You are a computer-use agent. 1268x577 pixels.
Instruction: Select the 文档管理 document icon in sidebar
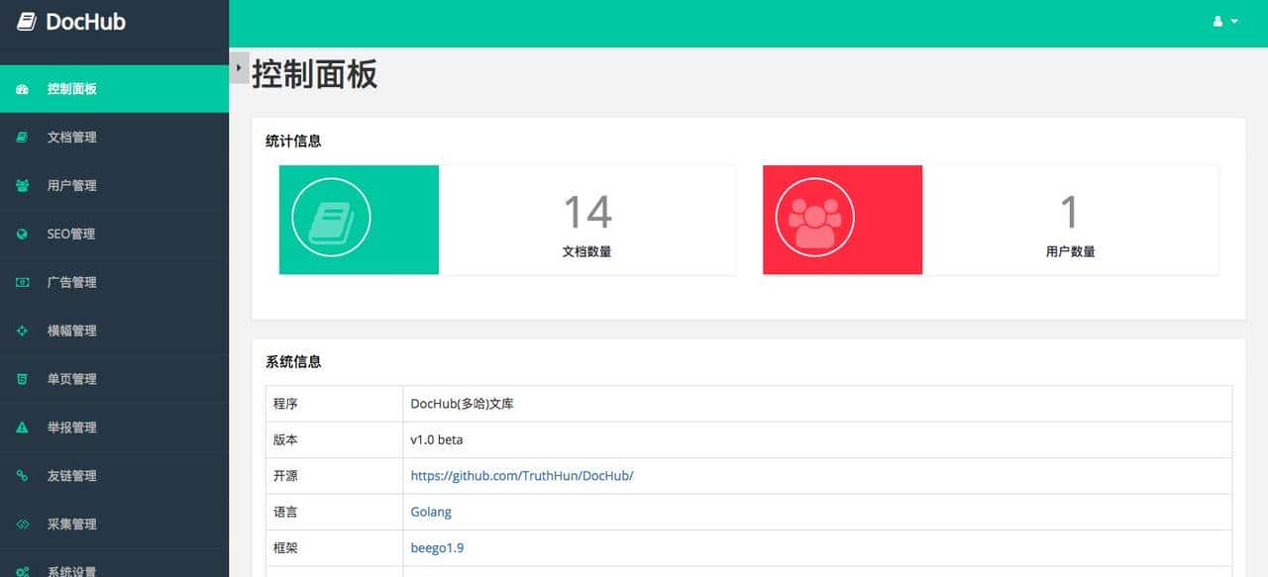tap(22, 137)
